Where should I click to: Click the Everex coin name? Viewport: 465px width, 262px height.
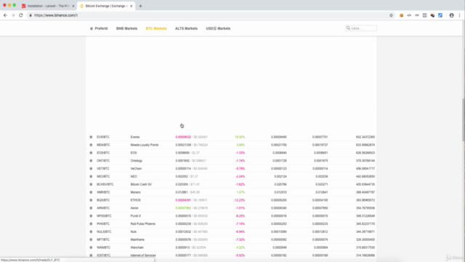click(135, 137)
